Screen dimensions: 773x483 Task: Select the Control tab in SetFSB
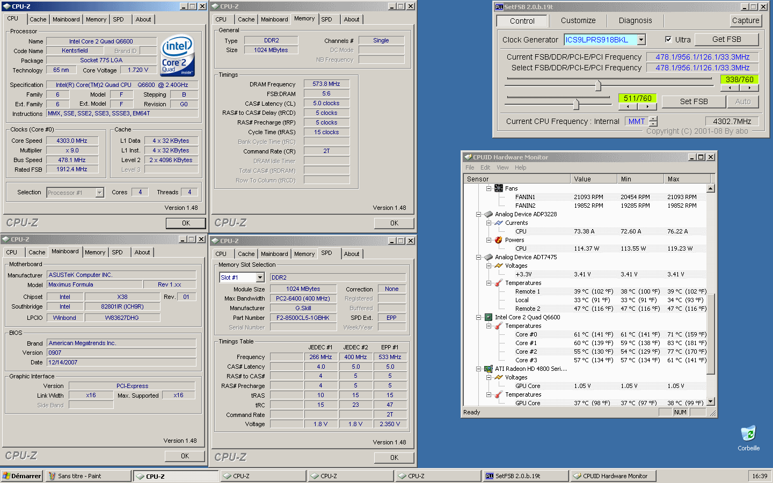(x=522, y=21)
